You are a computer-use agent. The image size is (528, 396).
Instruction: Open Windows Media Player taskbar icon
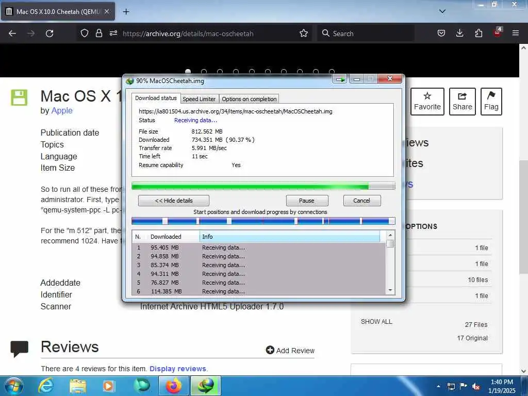tap(108, 386)
